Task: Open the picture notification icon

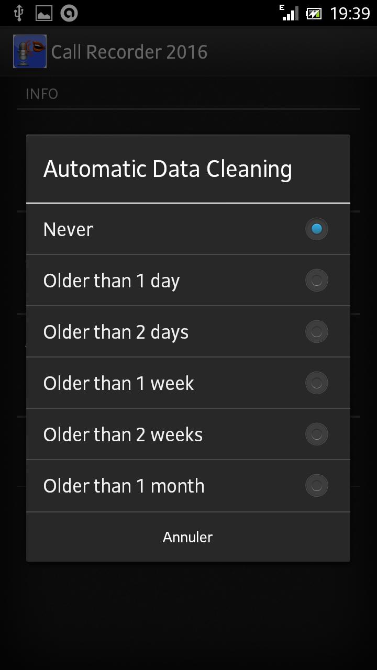Action: point(44,13)
